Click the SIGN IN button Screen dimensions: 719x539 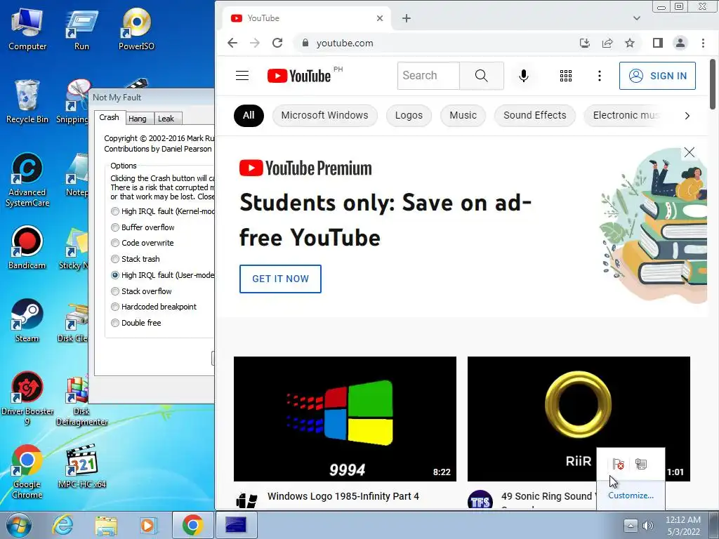[x=657, y=76]
